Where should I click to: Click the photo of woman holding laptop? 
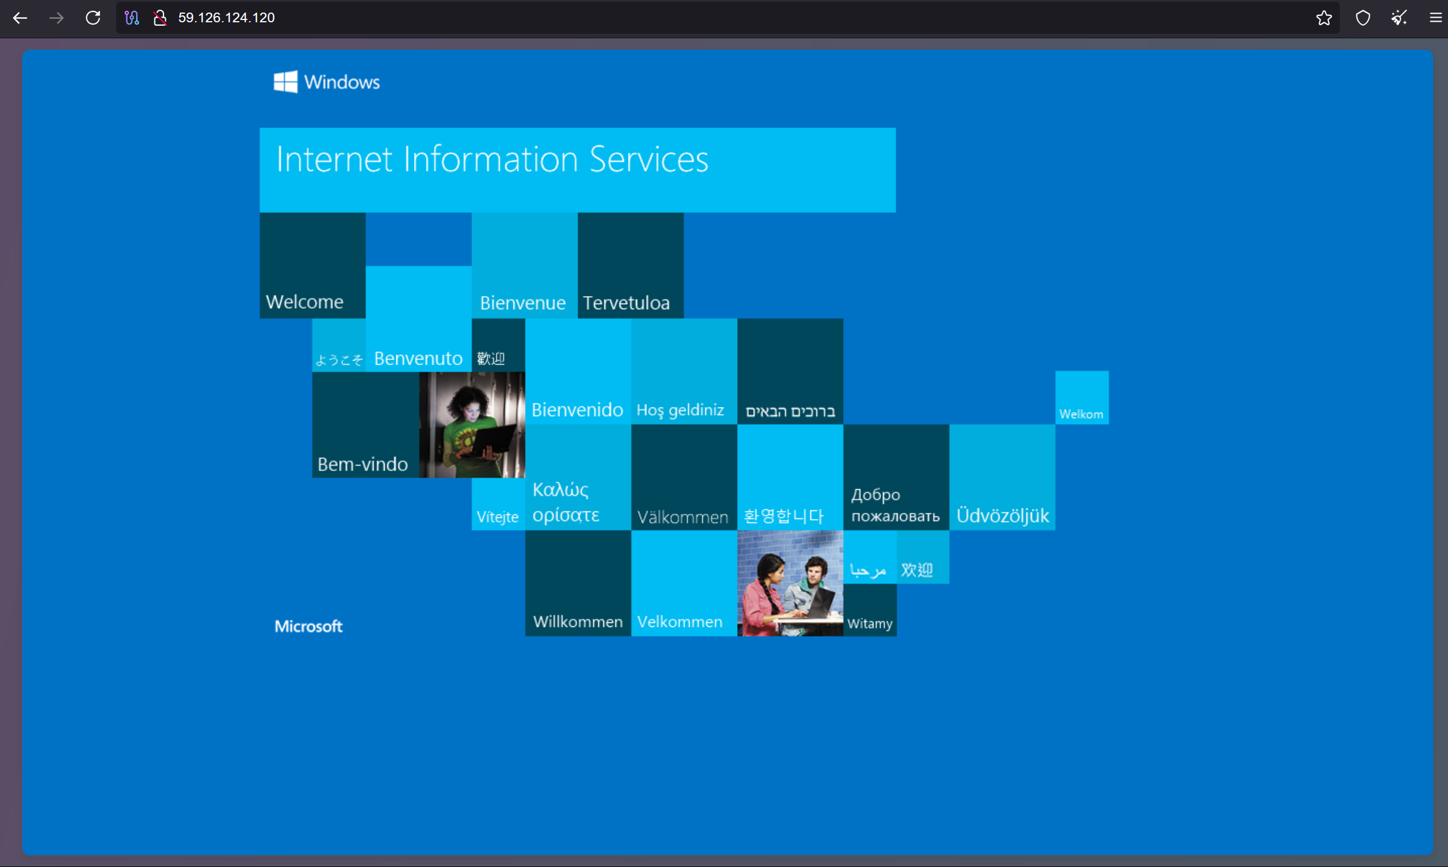(472, 425)
